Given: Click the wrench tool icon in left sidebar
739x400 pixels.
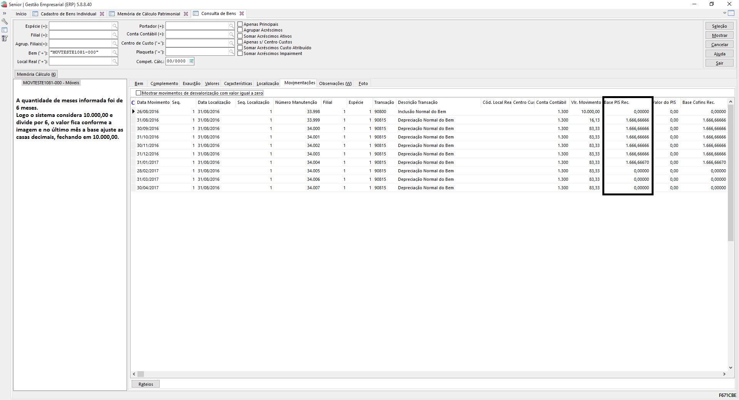Looking at the screenshot, I should click(5, 22).
